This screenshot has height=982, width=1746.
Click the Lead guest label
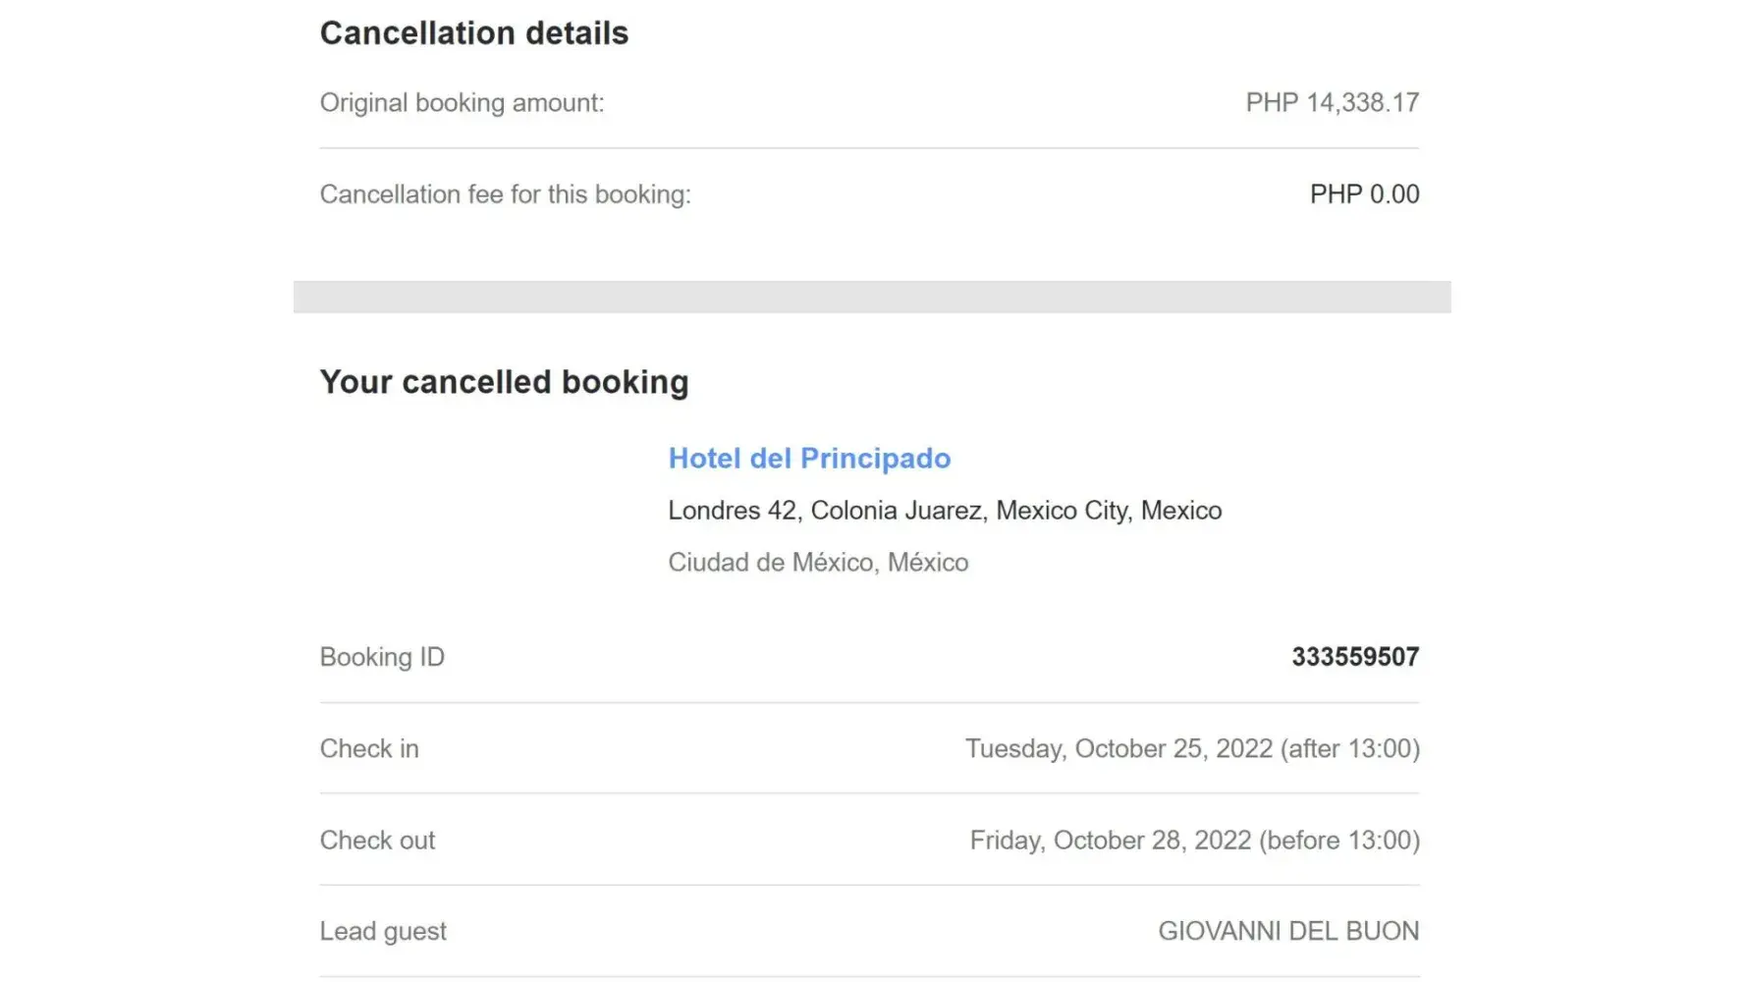click(383, 932)
